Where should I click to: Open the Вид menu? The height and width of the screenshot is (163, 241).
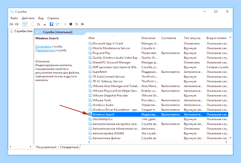[x=41, y=18]
